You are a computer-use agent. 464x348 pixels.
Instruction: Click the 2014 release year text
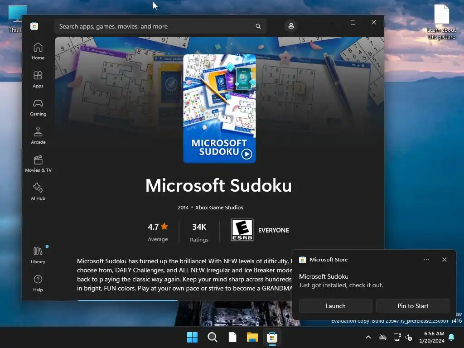(183, 208)
